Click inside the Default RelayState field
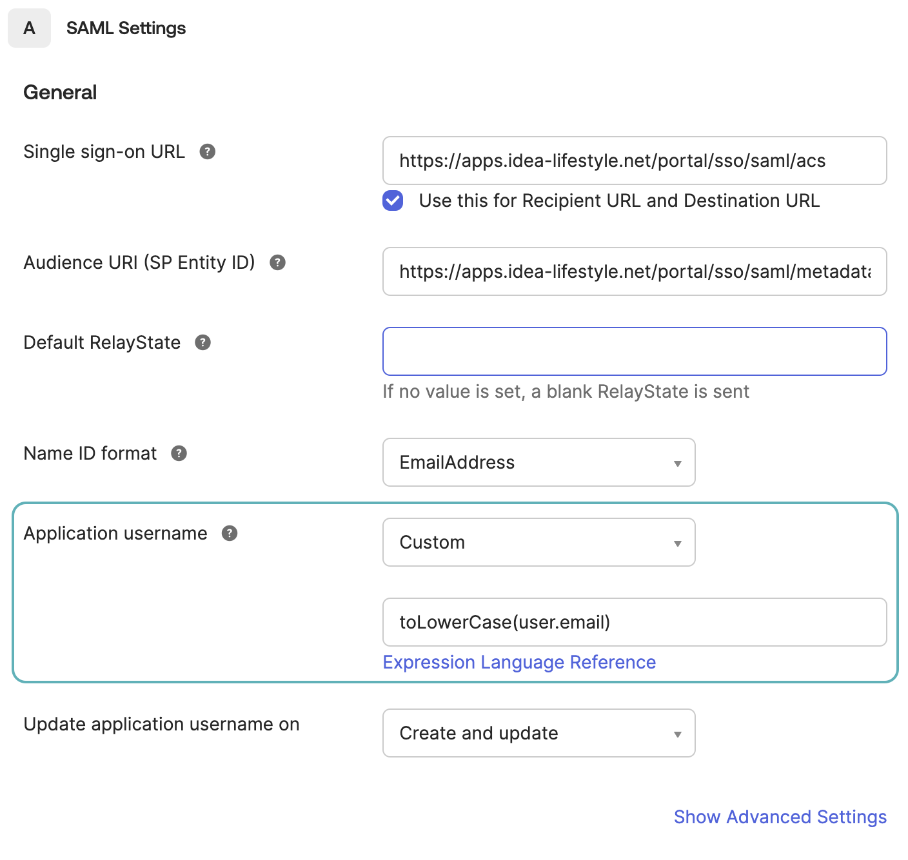The height and width of the screenshot is (860, 908). 634,351
